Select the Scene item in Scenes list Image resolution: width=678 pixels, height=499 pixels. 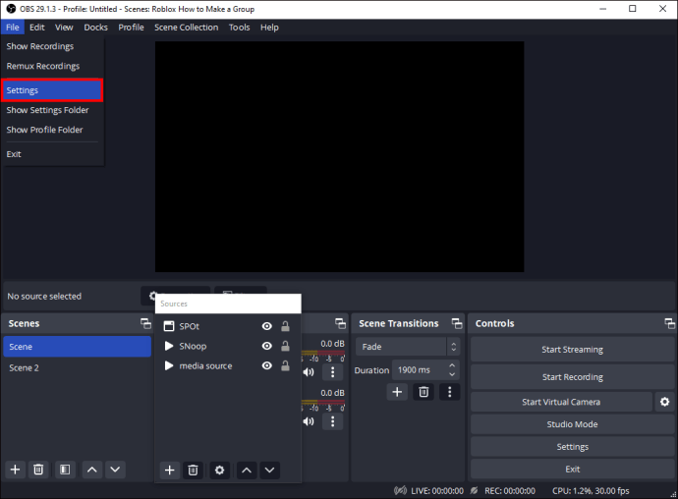point(78,347)
